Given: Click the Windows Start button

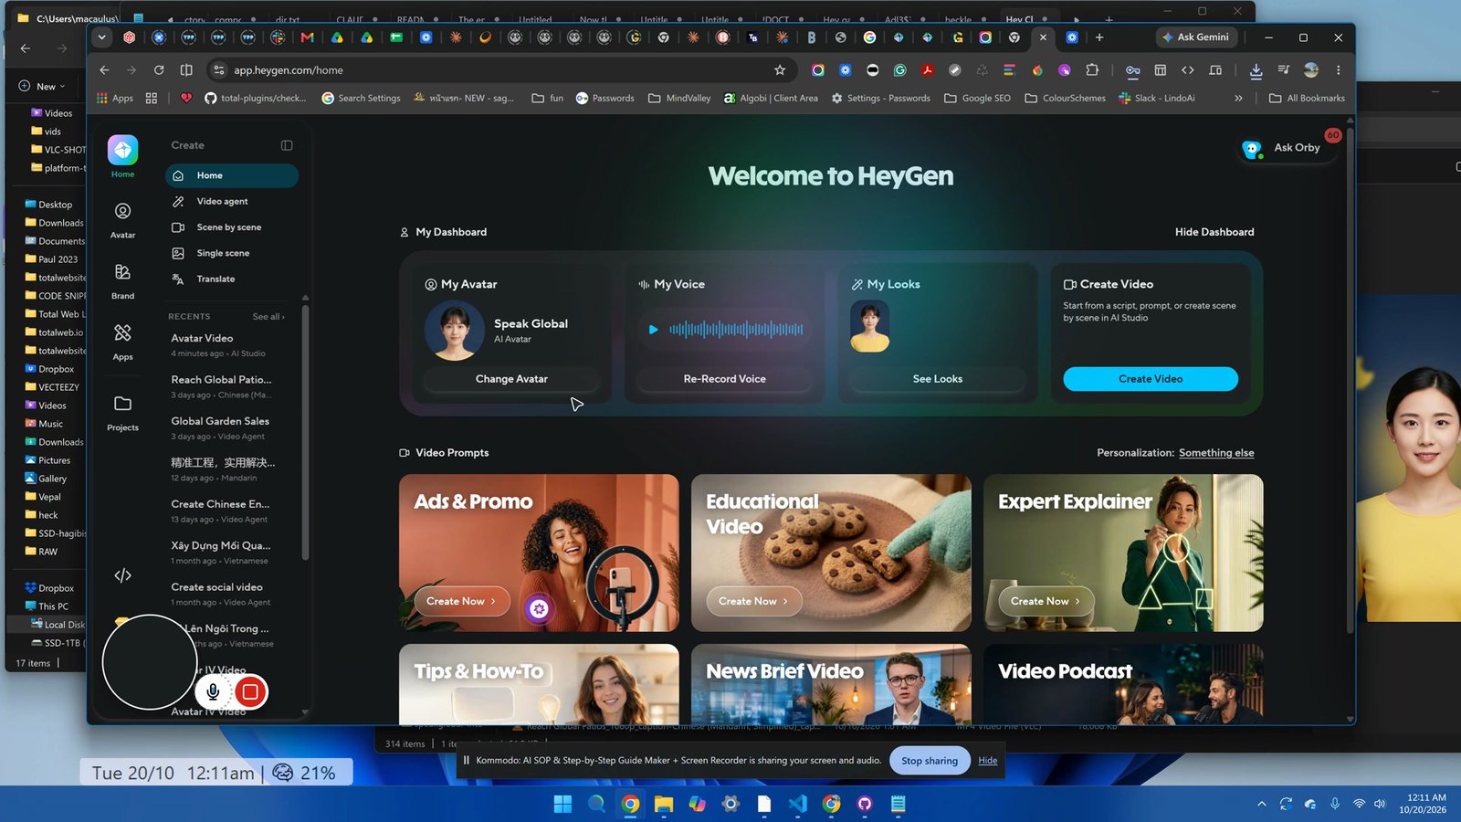Looking at the screenshot, I should pos(562,804).
